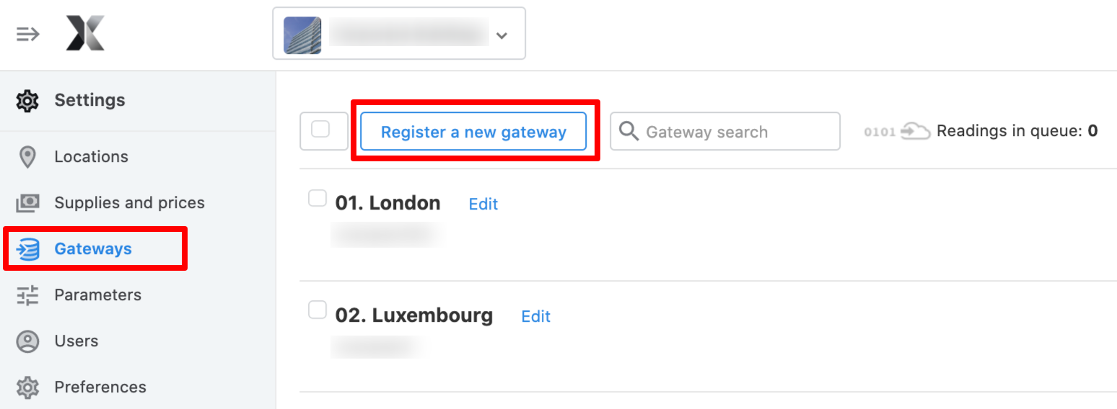Go to Supplies and prices menu item
The image size is (1117, 409).
[x=129, y=203]
